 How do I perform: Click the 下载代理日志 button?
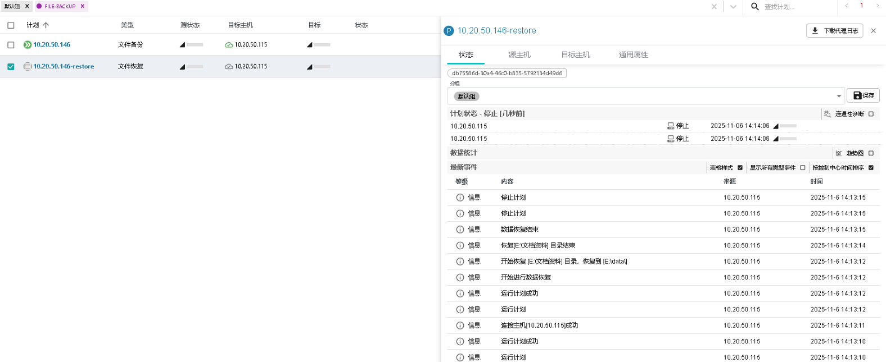[x=835, y=31]
